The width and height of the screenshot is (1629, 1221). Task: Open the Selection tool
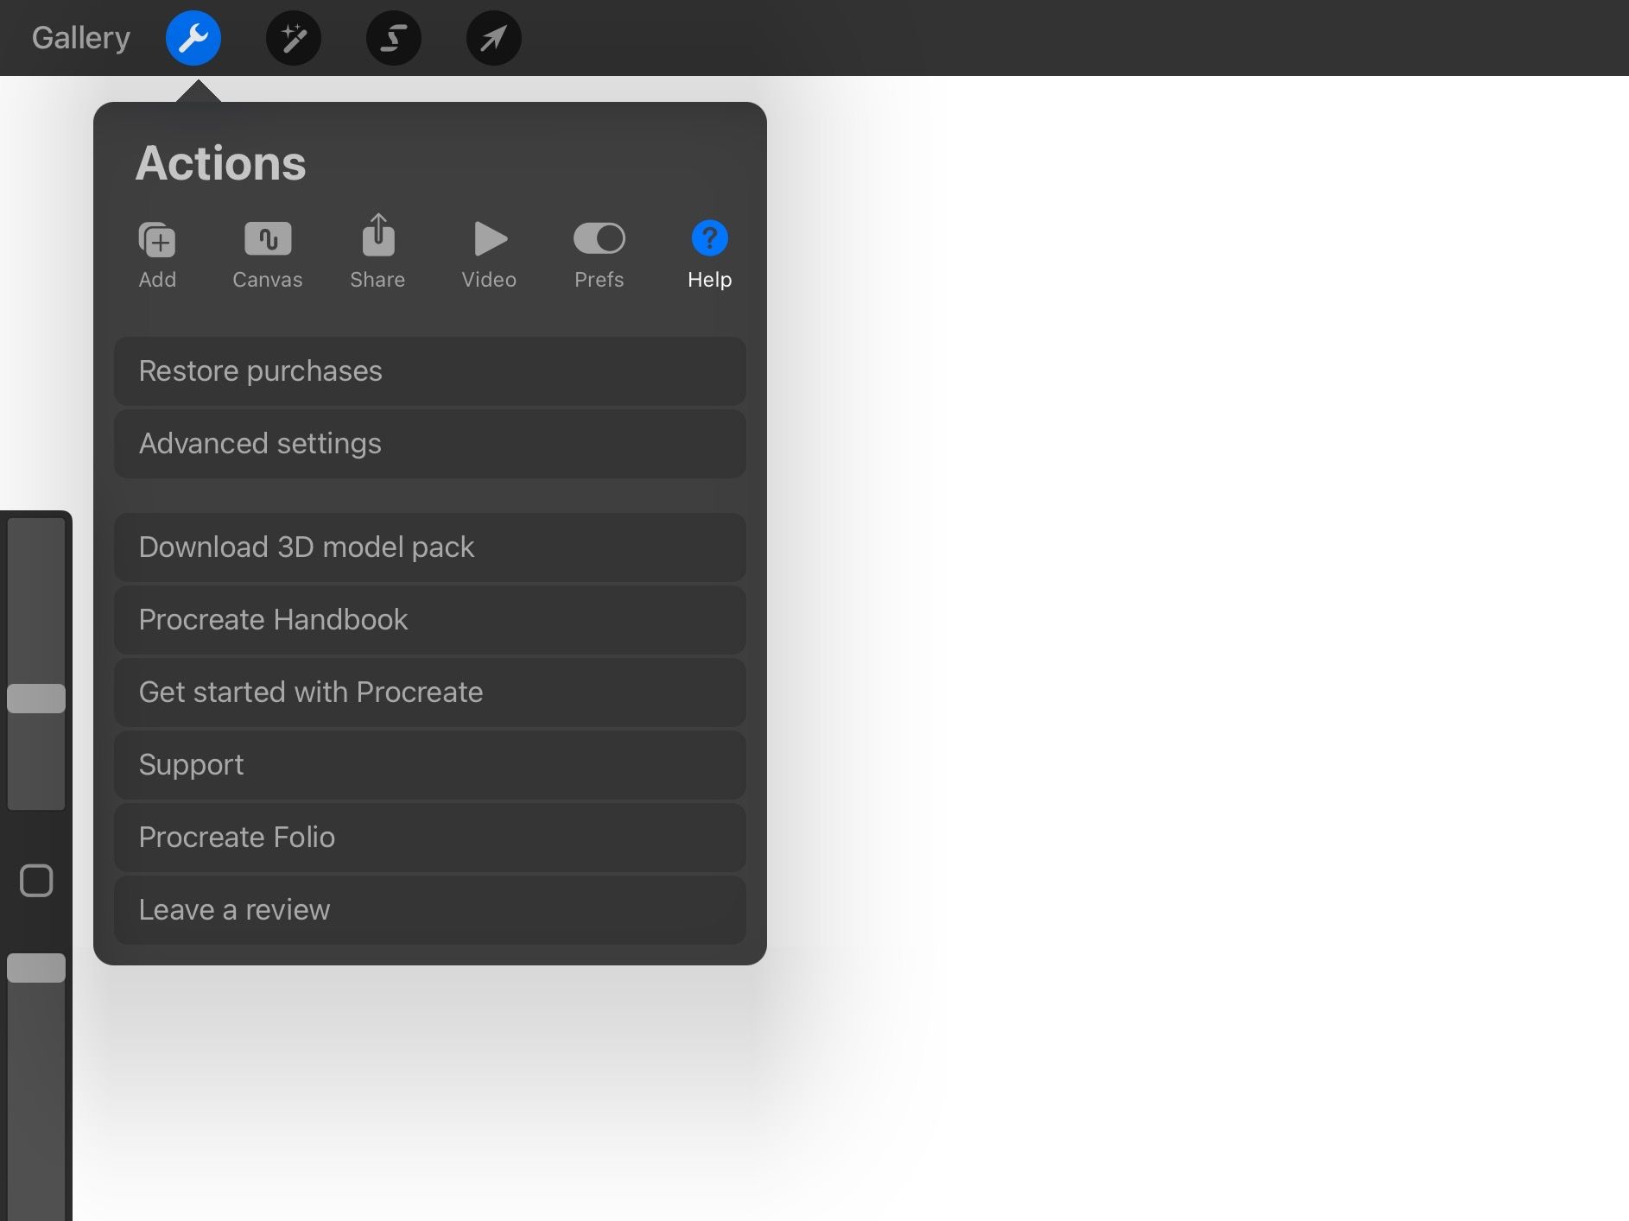pyautogui.click(x=394, y=37)
